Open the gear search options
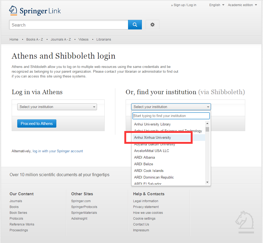 [152, 25]
